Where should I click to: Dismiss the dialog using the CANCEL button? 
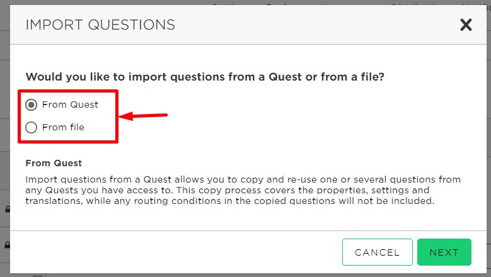378,252
